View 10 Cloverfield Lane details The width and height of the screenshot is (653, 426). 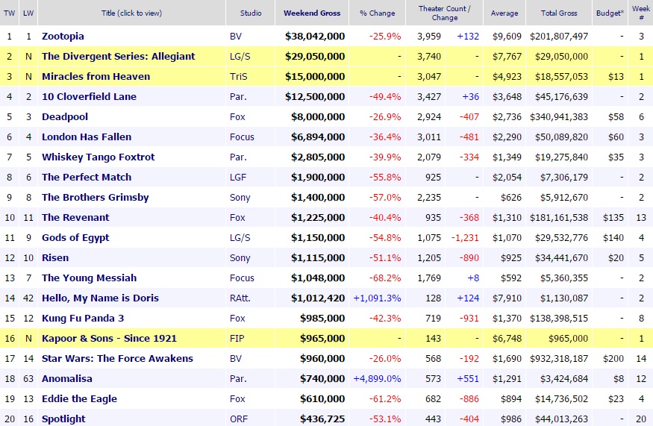89,96
